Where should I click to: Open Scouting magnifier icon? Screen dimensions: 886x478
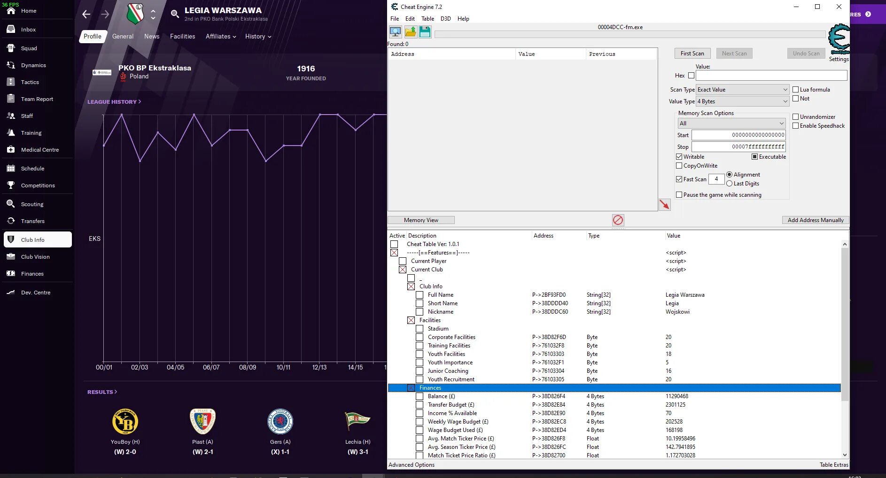[11, 204]
